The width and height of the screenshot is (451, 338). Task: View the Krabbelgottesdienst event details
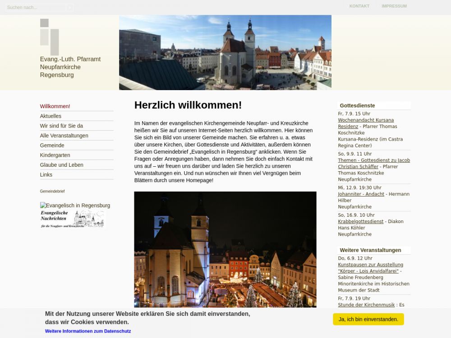coord(360,222)
